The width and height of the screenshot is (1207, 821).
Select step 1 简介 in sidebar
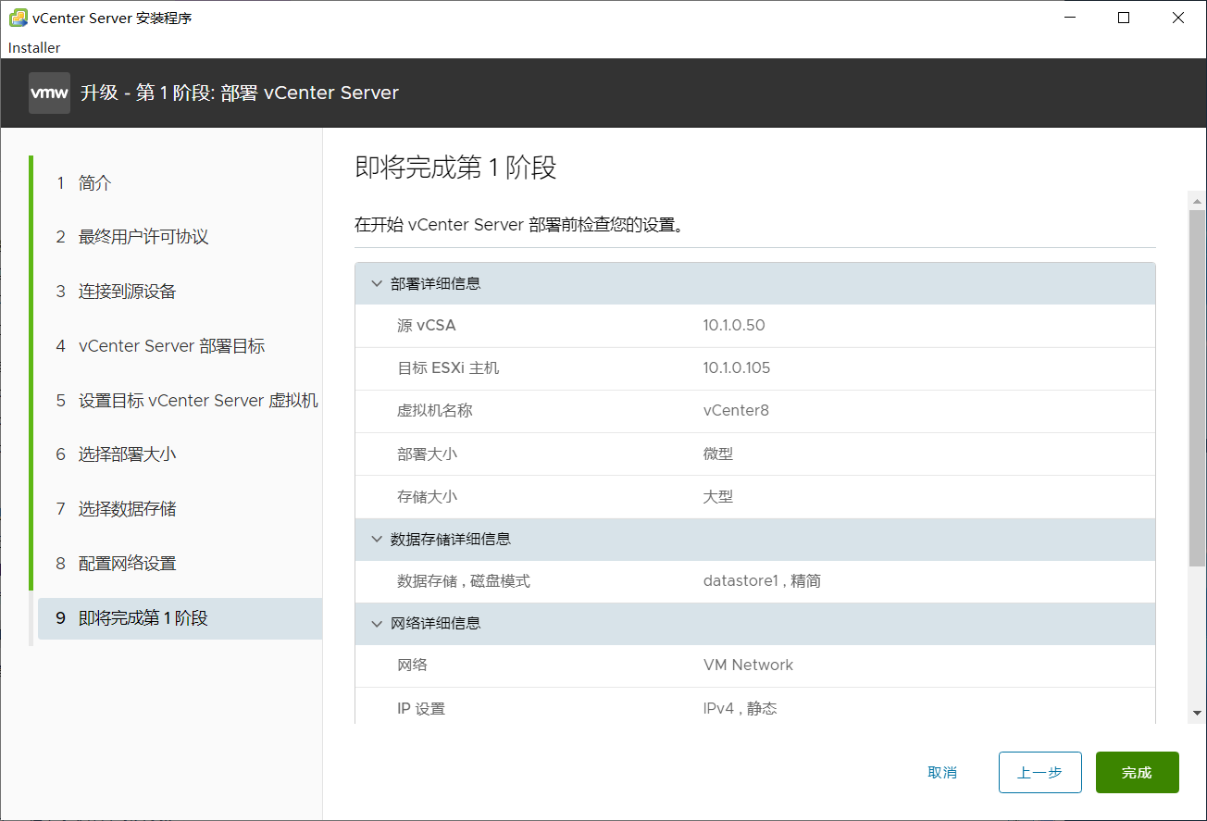91,182
